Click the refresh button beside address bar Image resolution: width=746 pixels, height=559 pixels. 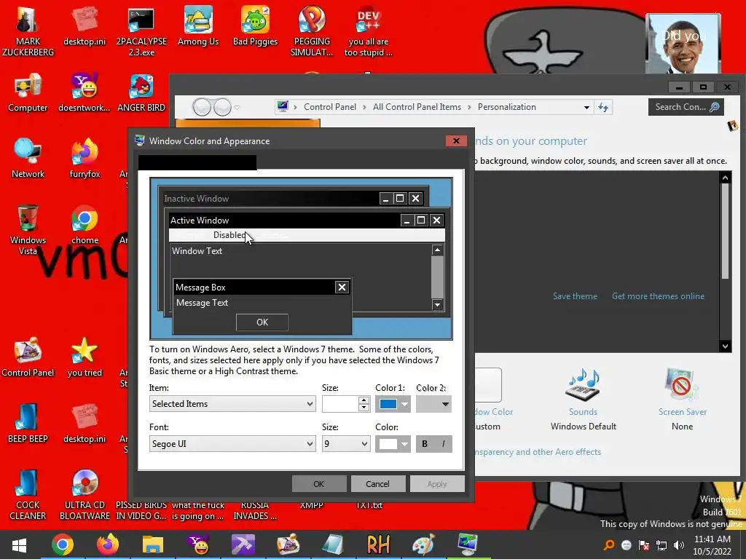603,108
